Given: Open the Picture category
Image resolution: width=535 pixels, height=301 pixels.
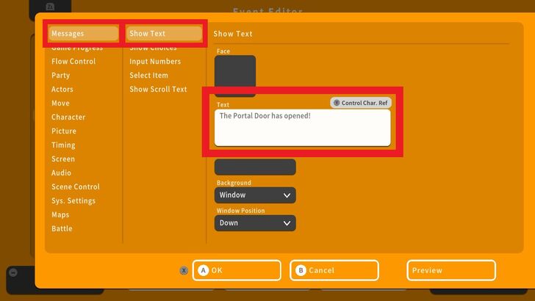Looking at the screenshot, I should pos(64,131).
